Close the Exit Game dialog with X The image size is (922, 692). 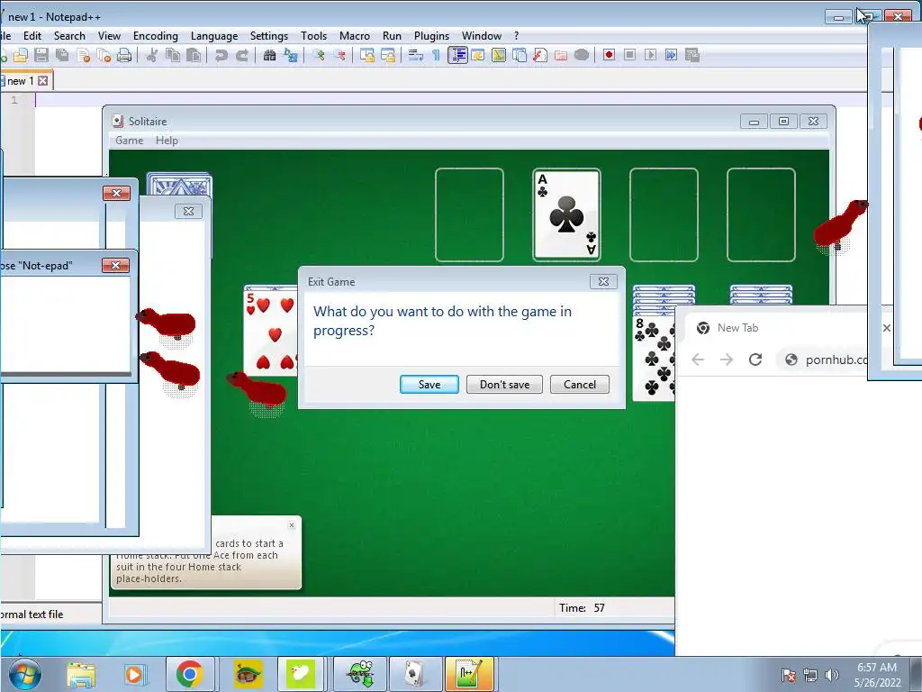603,282
